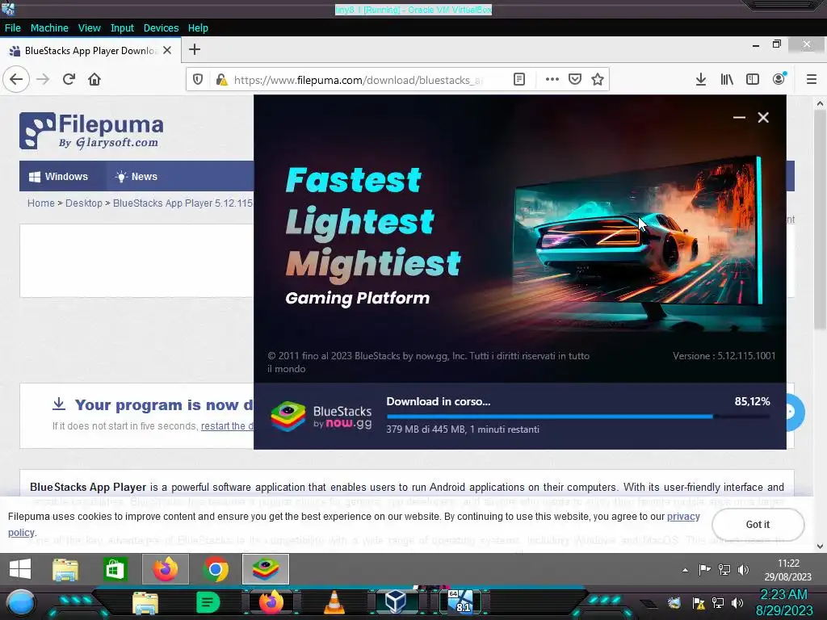This screenshot has width=827, height=620.
Task: Accept cookies with Got it button
Action: [758, 525]
